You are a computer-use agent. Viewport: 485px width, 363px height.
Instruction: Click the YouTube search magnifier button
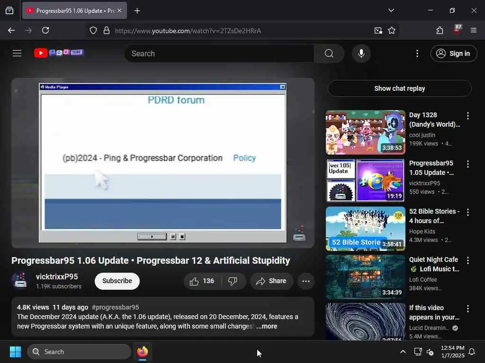(x=329, y=53)
